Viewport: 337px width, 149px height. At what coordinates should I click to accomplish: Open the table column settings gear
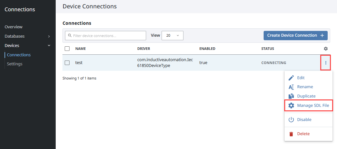point(326,49)
